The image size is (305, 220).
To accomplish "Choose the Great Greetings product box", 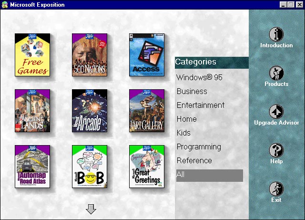I will [x=147, y=167].
